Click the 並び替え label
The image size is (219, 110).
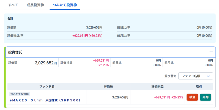tap(169, 76)
